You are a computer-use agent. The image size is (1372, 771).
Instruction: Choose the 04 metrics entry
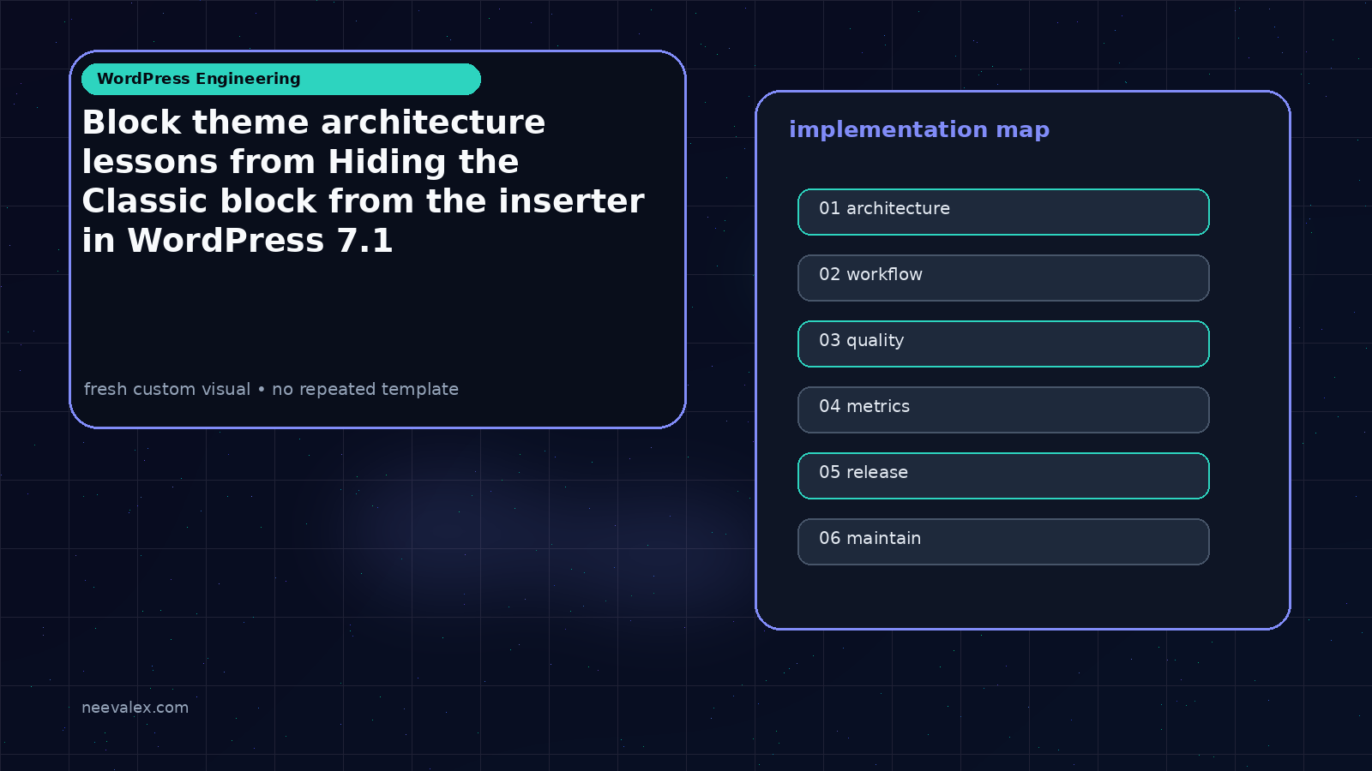tap(1003, 409)
